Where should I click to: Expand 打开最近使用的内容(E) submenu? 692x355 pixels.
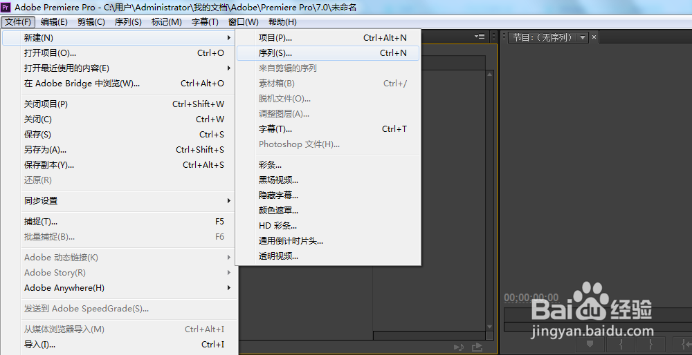click(119, 68)
